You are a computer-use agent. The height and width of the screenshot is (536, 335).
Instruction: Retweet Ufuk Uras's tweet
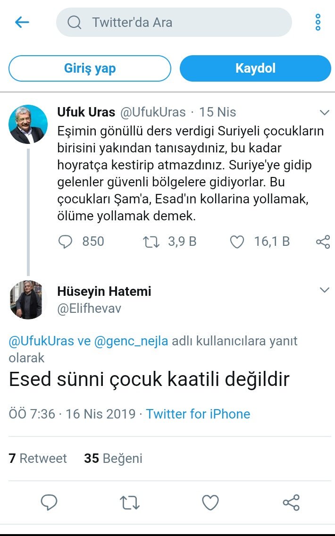coord(151,242)
